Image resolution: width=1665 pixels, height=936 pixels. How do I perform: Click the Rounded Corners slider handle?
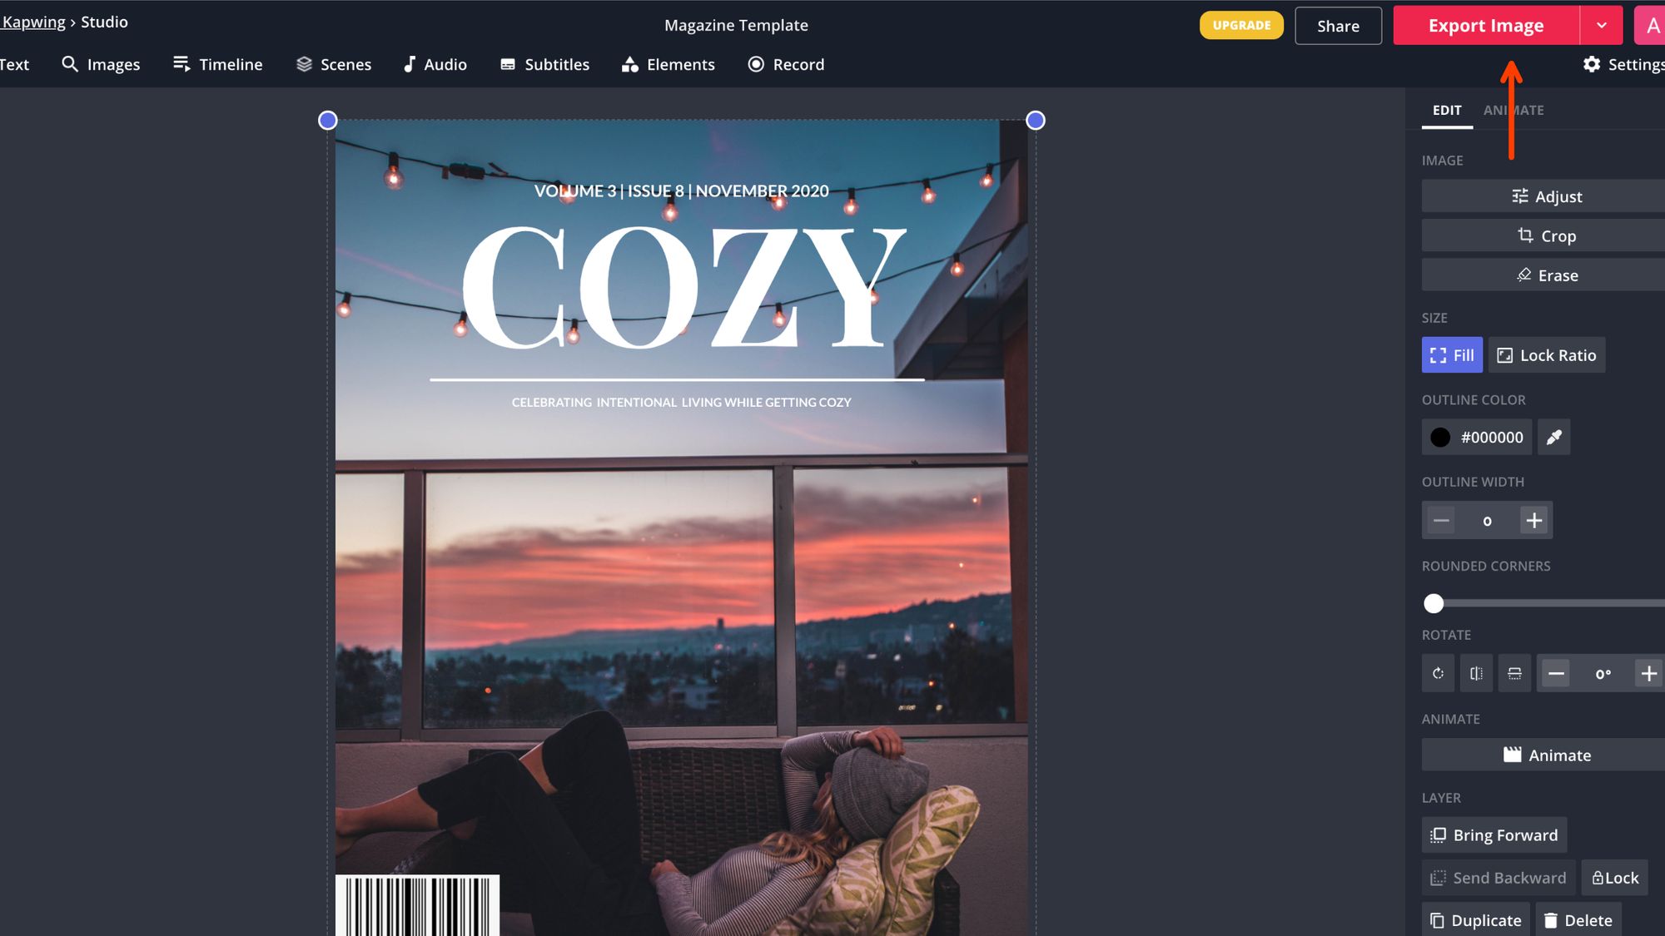coord(1434,603)
